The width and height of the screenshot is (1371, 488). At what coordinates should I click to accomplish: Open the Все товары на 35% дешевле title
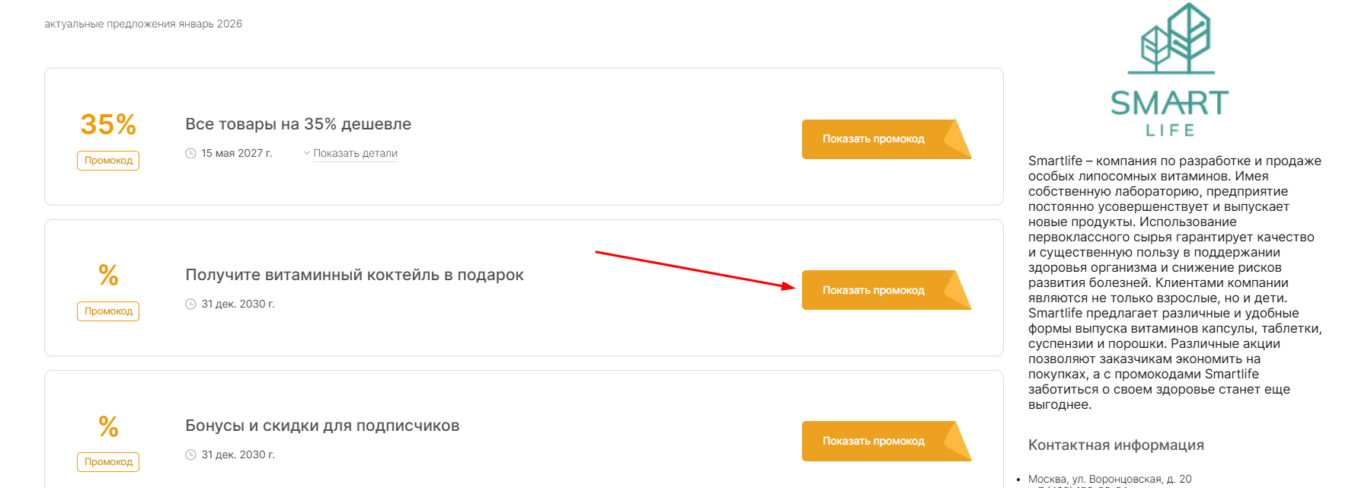pyautogui.click(x=298, y=124)
